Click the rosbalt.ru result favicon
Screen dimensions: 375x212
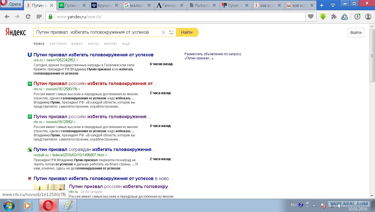click(x=30, y=150)
